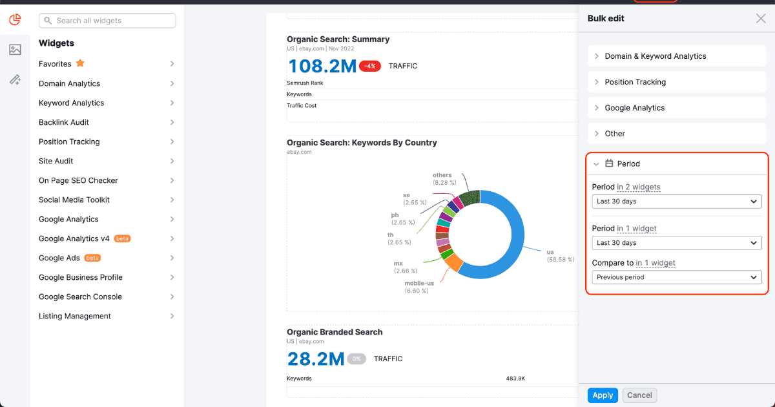Open the Compare to Previous period dropdown
775x407 pixels.
click(677, 277)
